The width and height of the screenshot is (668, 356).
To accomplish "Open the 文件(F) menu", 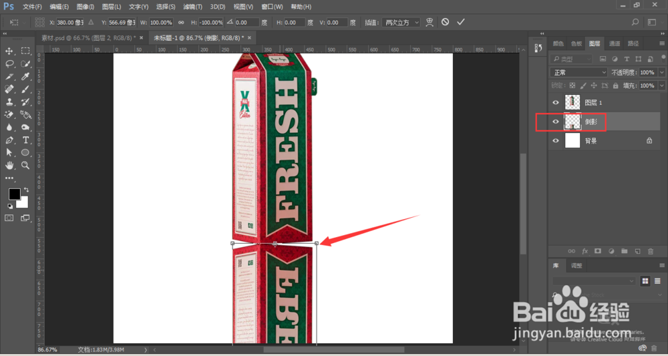I will point(32,7).
